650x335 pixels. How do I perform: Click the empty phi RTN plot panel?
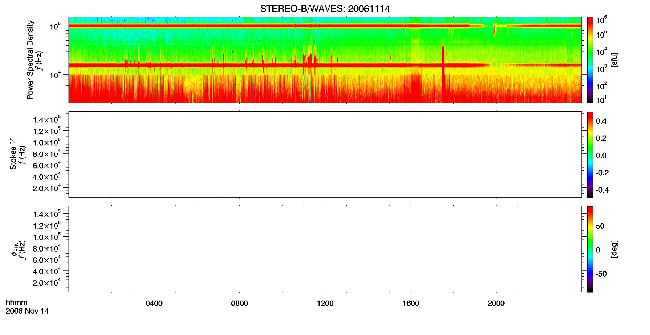(325, 249)
